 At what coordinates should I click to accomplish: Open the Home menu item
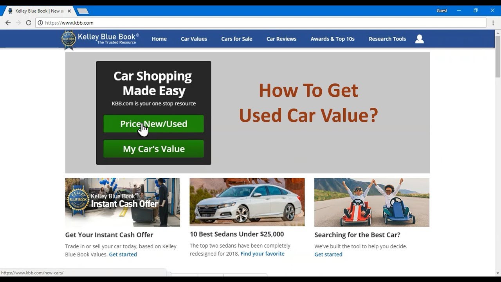point(159,39)
